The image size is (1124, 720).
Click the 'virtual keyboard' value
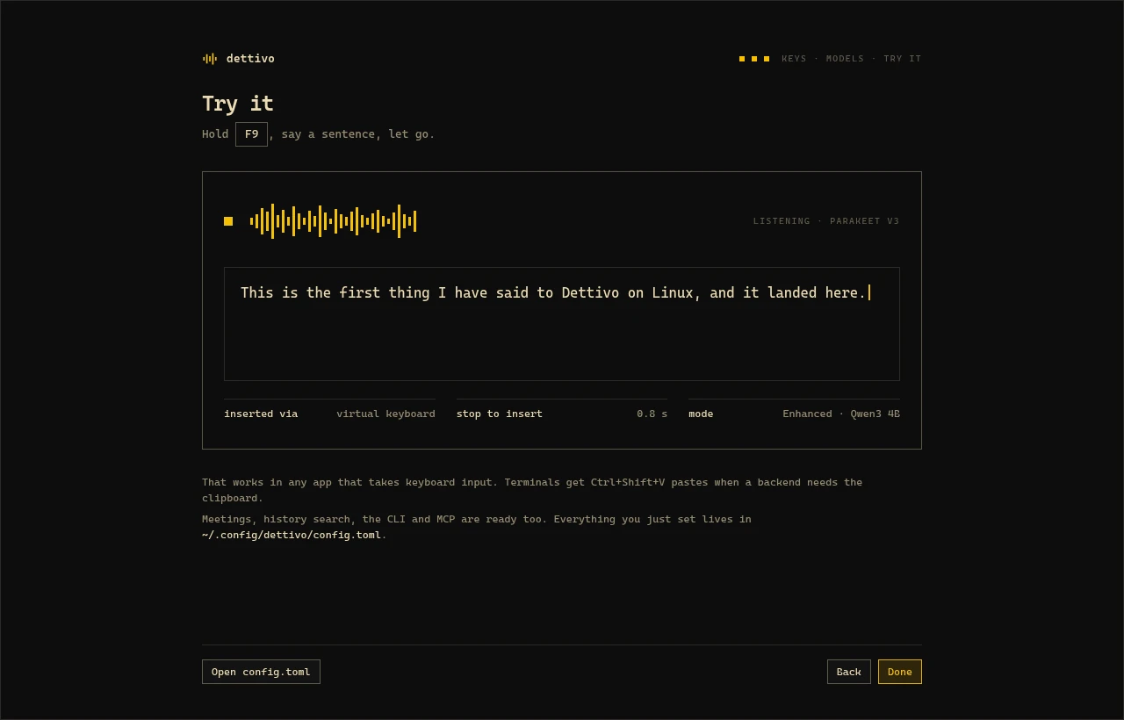pyautogui.click(x=385, y=414)
